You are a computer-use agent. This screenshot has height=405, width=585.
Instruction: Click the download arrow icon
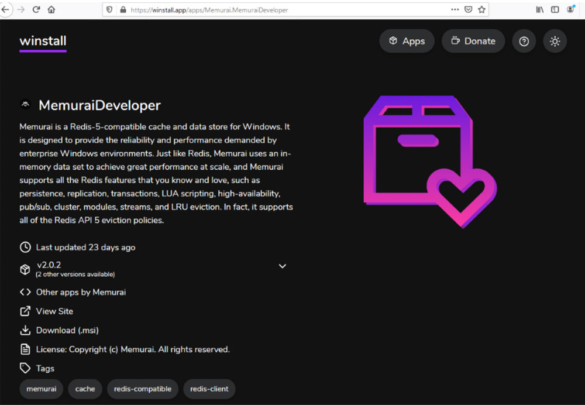[25, 330]
